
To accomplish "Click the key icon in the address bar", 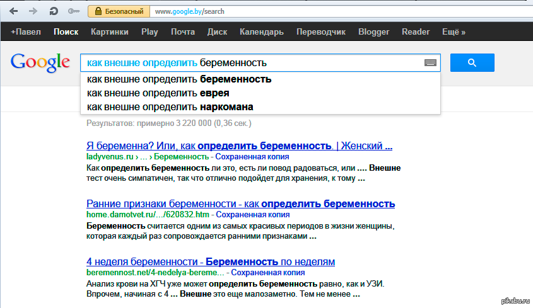I will click(x=74, y=11).
